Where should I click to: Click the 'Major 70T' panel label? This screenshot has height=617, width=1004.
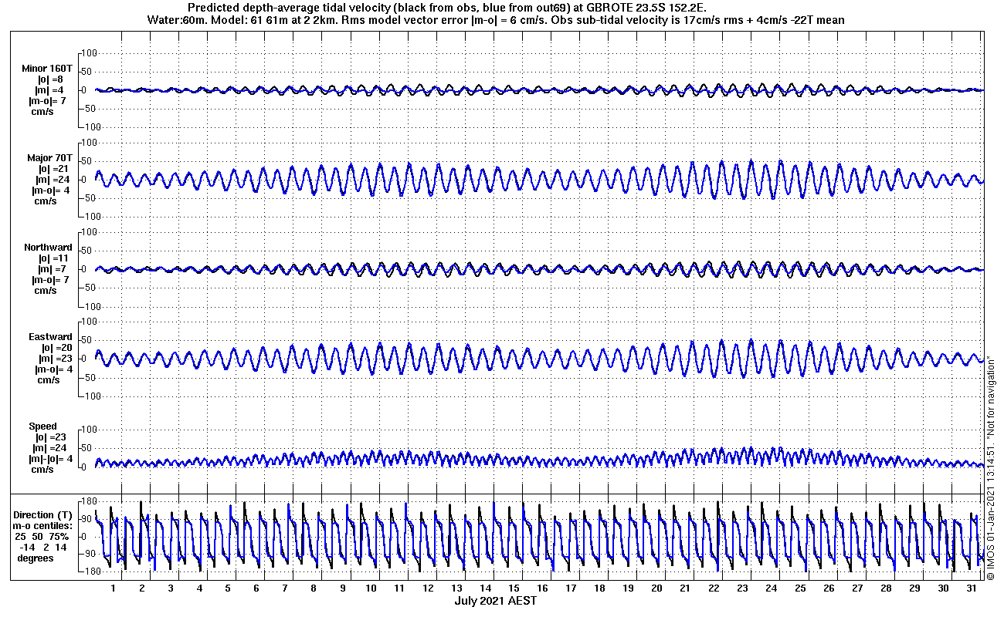[x=49, y=158]
